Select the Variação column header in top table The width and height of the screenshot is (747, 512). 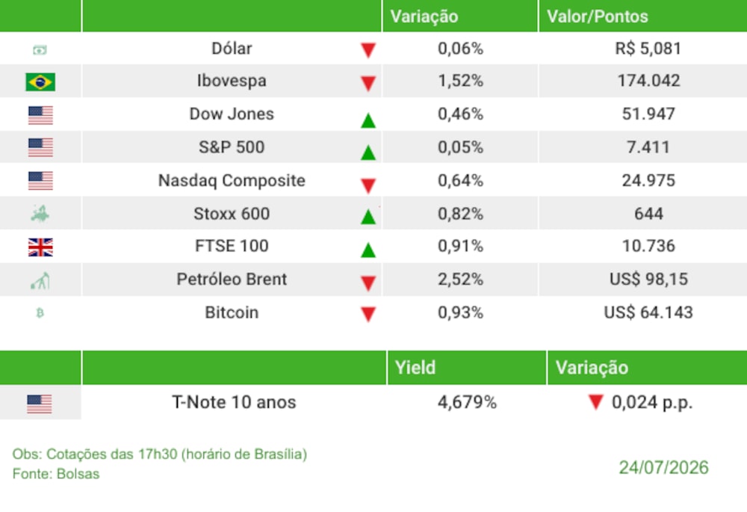click(x=424, y=16)
